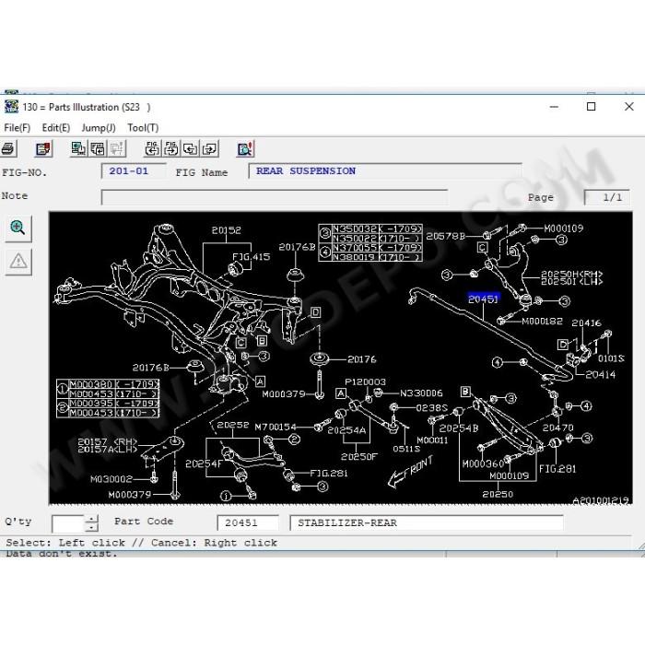Image resolution: width=645 pixels, height=645 pixels.
Task: Click into the Q'ty input field
Action: tap(68, 523)
